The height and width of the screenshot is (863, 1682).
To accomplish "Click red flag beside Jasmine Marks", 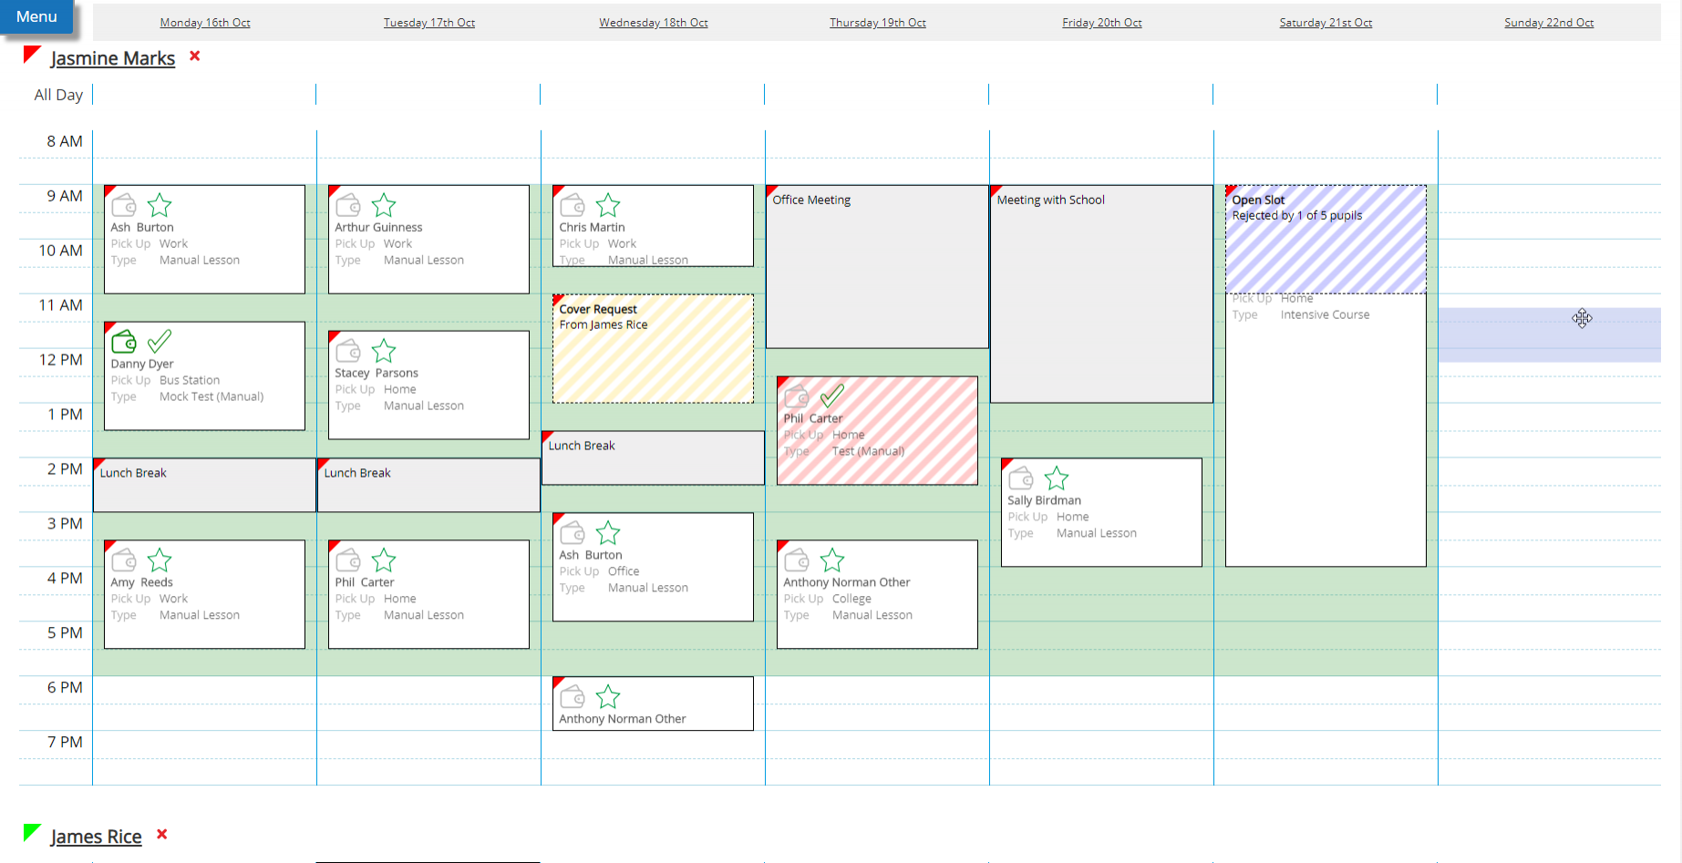I will (32, 55).
